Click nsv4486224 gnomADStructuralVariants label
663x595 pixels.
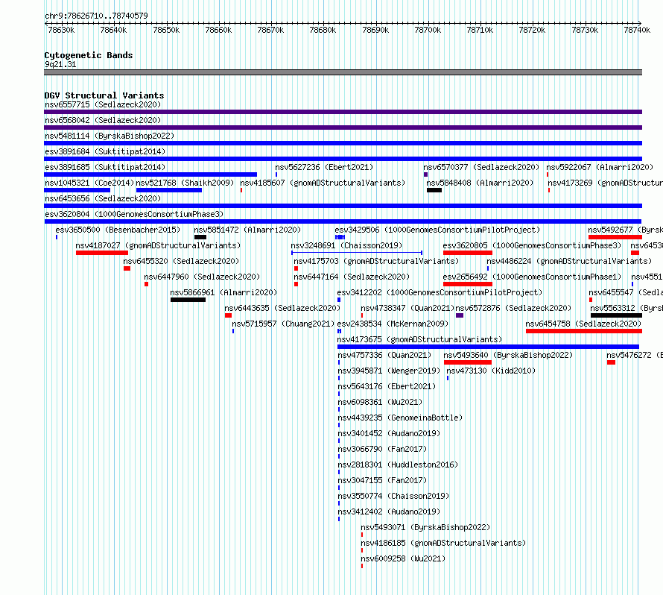click(x=569, y=261)
